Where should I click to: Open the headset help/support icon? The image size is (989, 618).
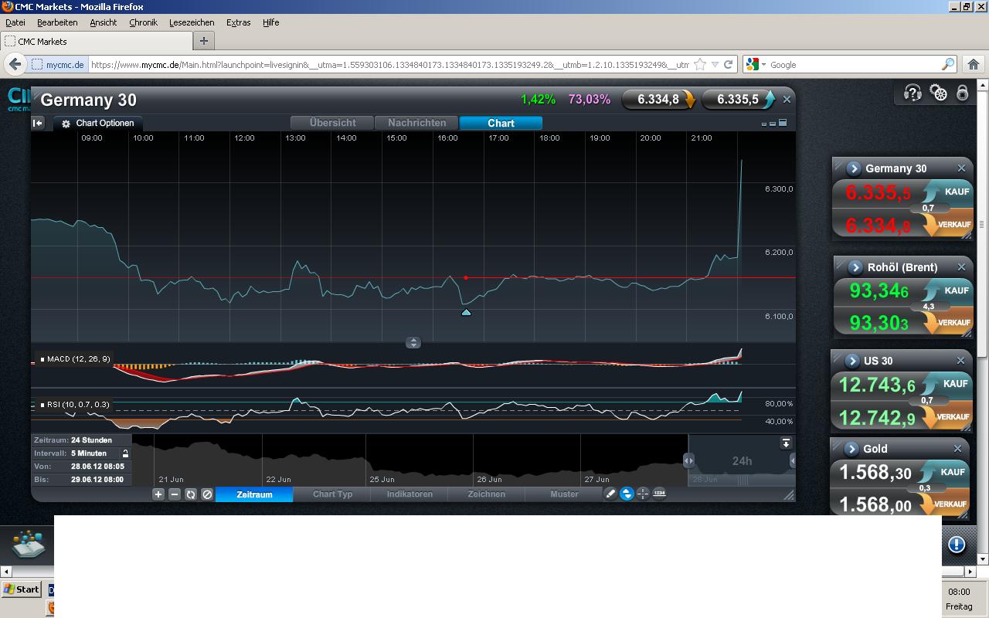913,93
